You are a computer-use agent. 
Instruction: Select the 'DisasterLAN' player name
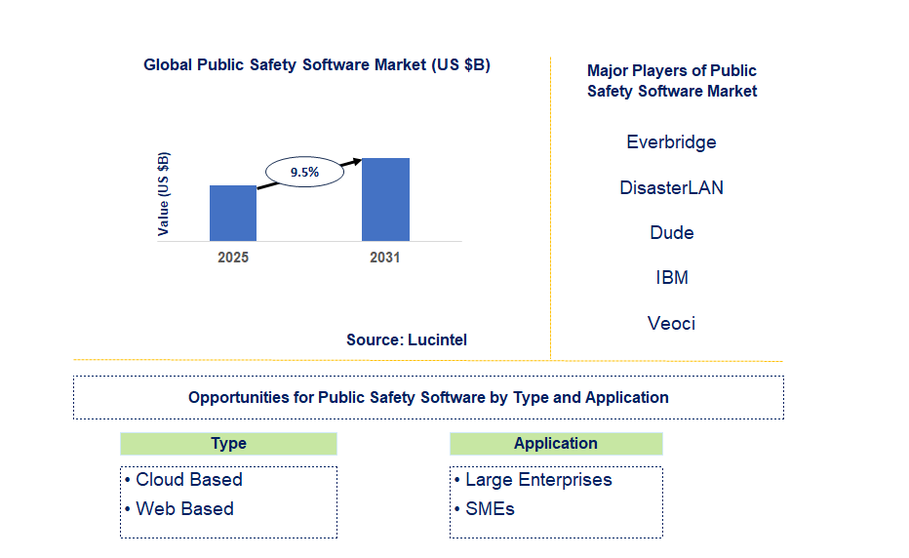(671, 187)
